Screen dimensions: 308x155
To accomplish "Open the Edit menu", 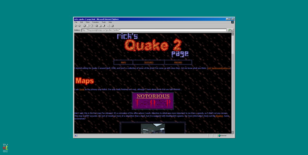I will [x=82, y=22].
